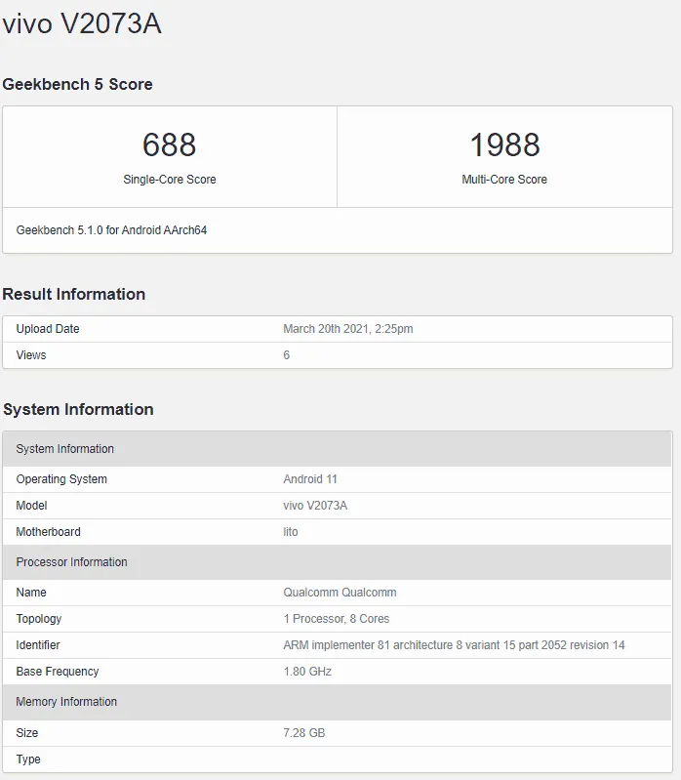Image resolution: width=681 pixels, height=780 pixels.
Task: Select the Geekbench 5 Score heading
Action: click(x=77, y=84)
